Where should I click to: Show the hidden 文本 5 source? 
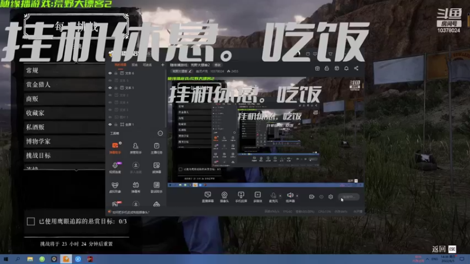tap(110, 80)
